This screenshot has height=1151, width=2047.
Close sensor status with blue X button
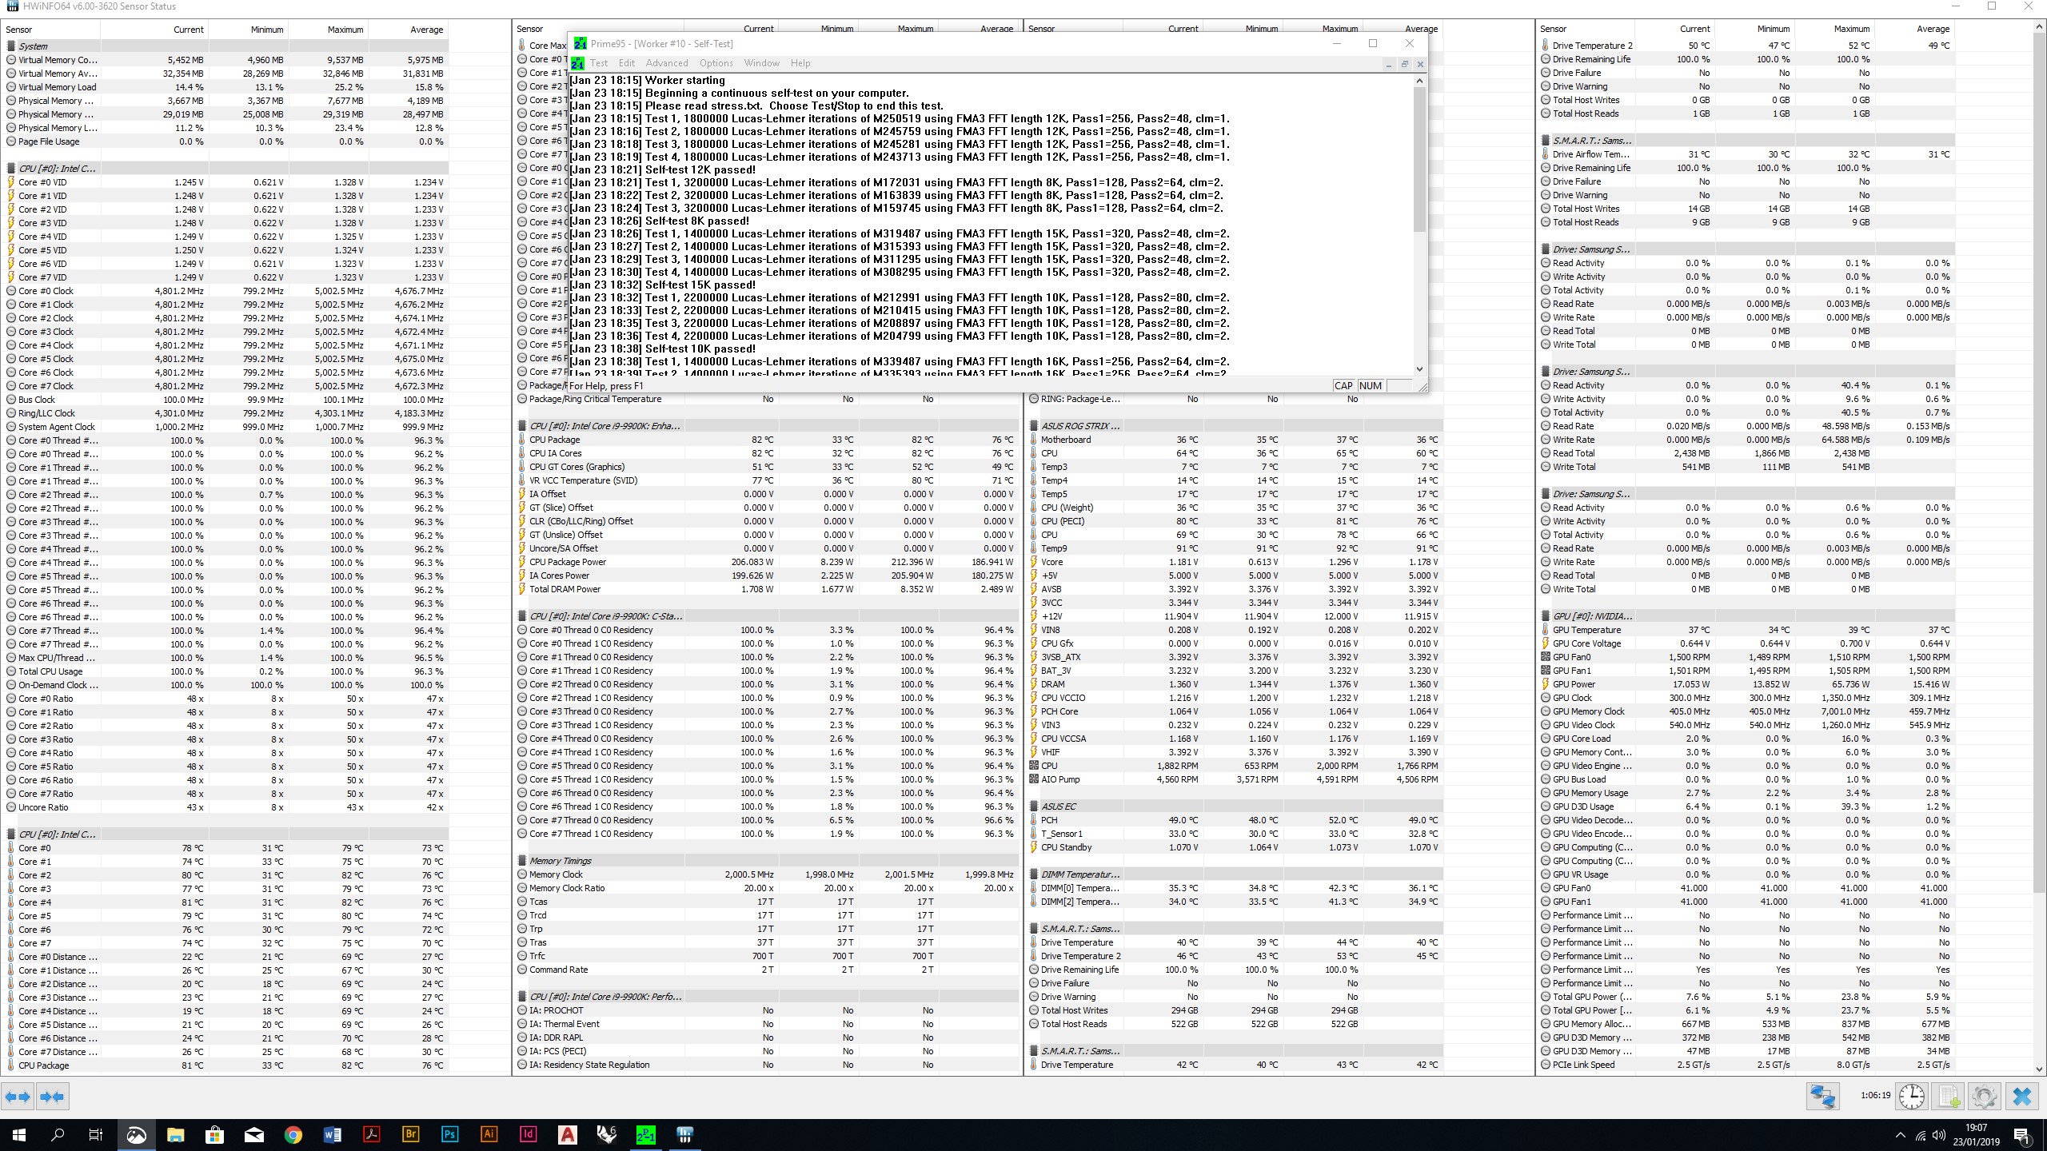(2021, 1097)
